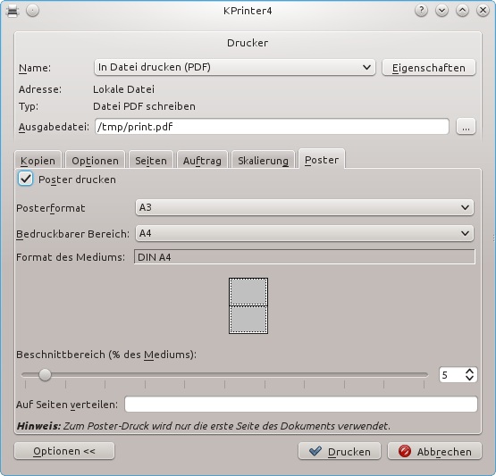The width and height of the screenshot is (496, 476).
Task: Click the Format des Mediums field
Action: tap(305, 257)
